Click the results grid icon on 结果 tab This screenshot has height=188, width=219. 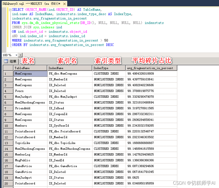click(6, 61)
